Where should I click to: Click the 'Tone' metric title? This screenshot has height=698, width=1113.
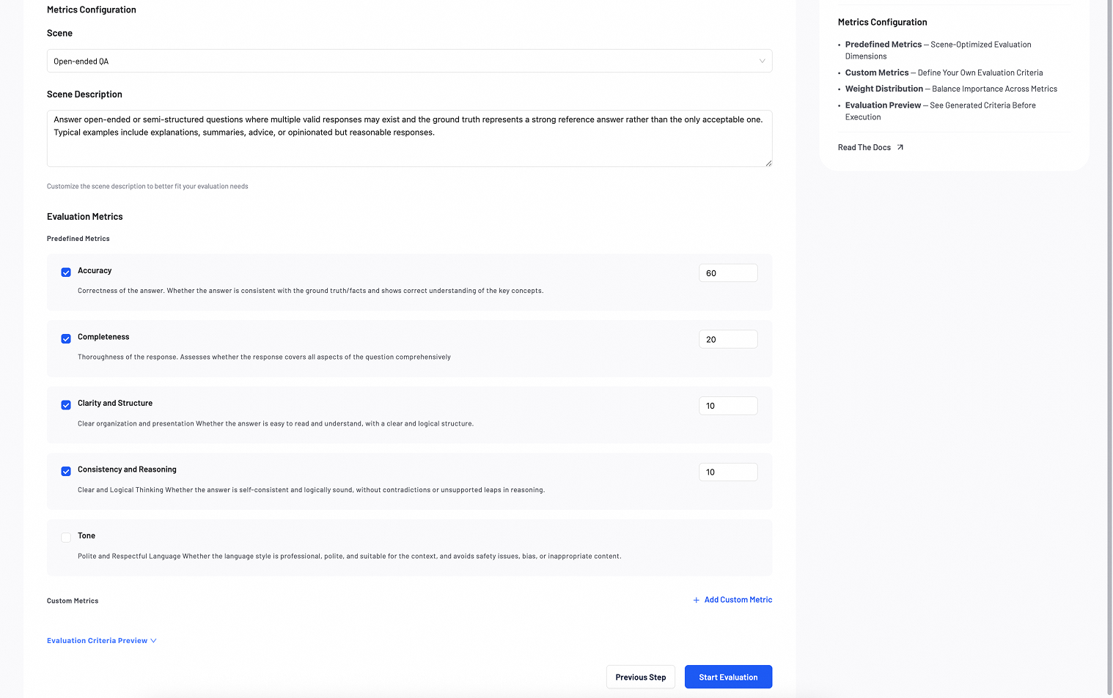pyautogui.click(x=87, y=536)
